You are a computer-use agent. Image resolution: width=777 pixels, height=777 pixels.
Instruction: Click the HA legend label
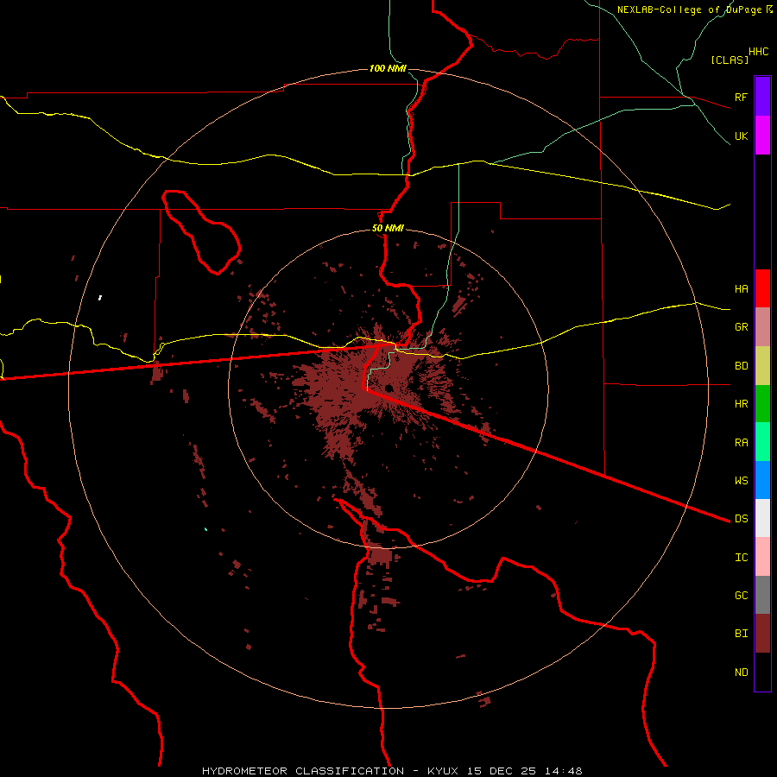pos(741,289)
